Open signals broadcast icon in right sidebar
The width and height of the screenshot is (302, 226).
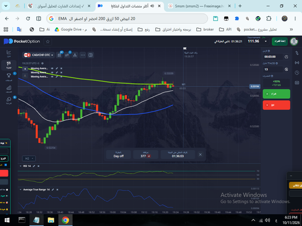[297, 63]
